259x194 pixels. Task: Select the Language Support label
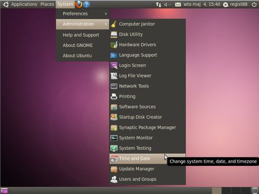tap(138, 55)
